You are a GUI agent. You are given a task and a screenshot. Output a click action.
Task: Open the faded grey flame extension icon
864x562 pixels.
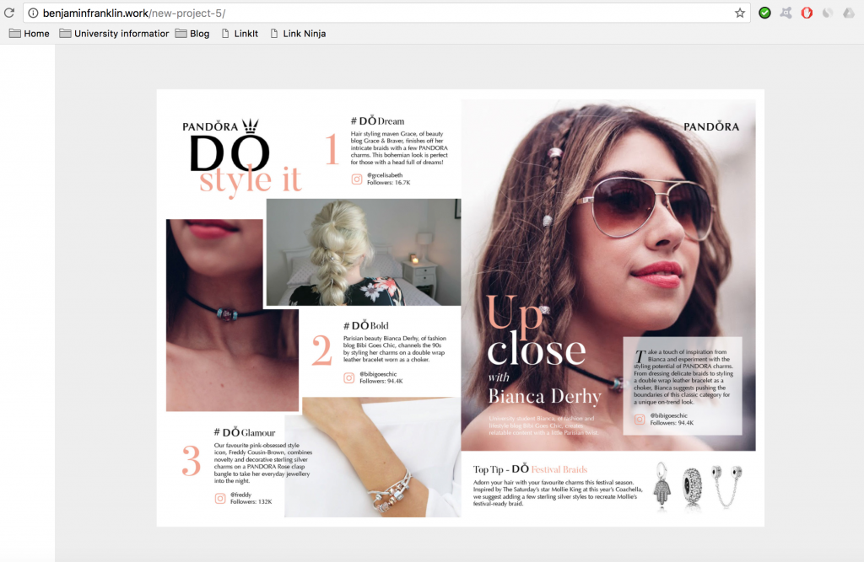pyautogui.click(x=828, y=13)
